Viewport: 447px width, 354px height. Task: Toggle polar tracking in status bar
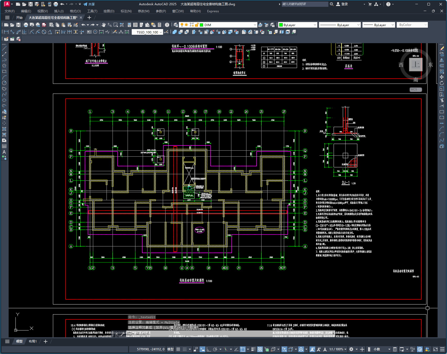pos(215,349)
